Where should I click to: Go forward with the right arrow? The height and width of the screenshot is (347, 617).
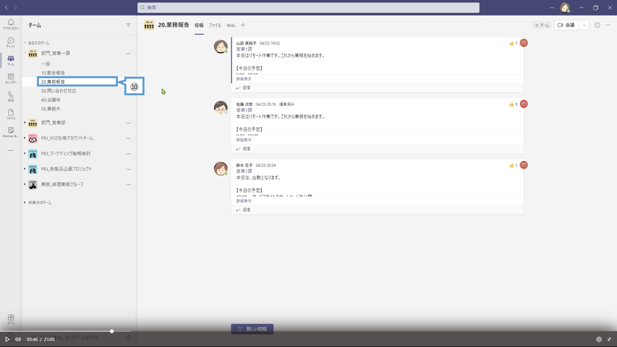15,7
